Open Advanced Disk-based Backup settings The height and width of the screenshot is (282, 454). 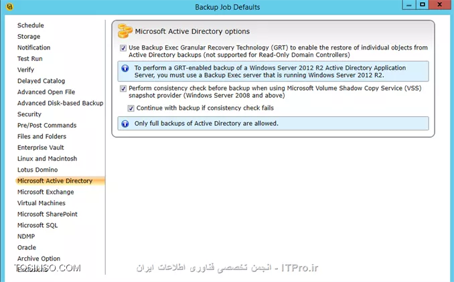(60, 103)
